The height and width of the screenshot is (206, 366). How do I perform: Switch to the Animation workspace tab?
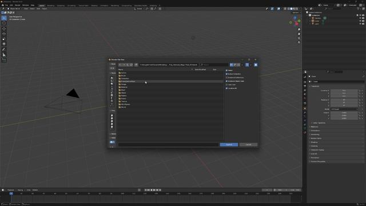(x=104, y=5)
